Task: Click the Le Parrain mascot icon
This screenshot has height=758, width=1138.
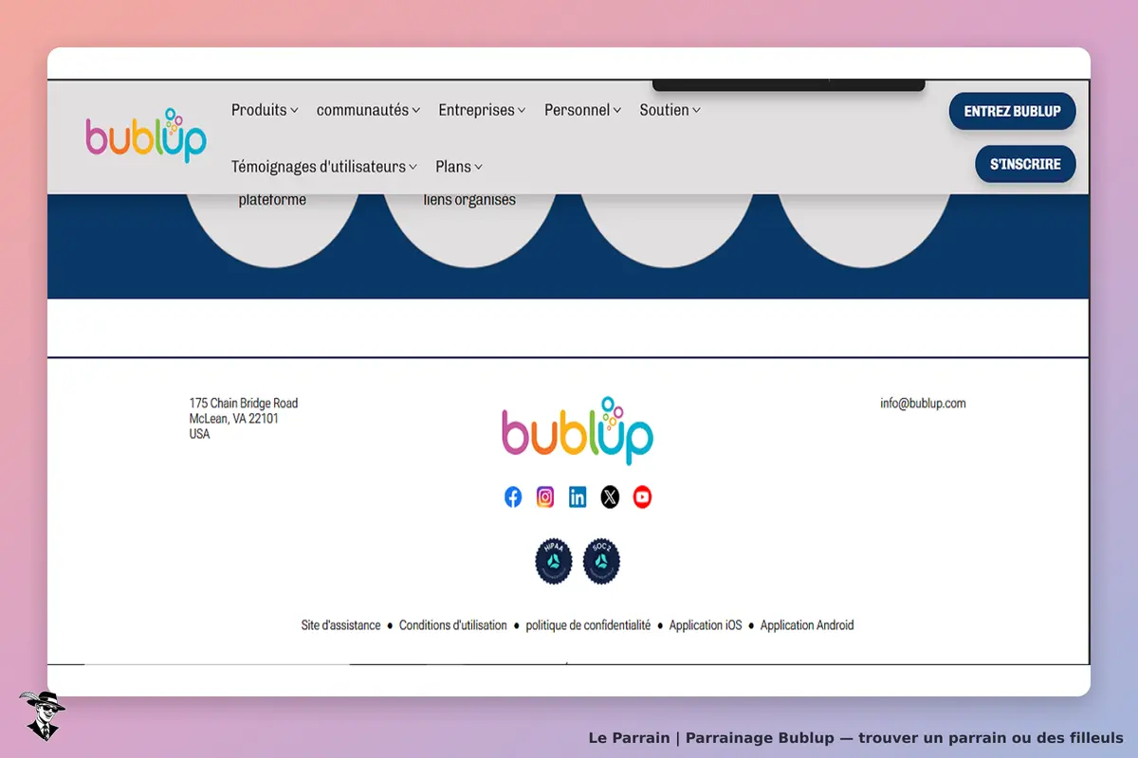Action: point(41,715)
